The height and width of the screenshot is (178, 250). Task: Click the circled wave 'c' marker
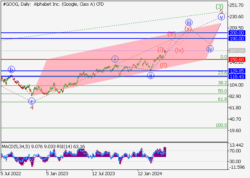click(32, 101)
